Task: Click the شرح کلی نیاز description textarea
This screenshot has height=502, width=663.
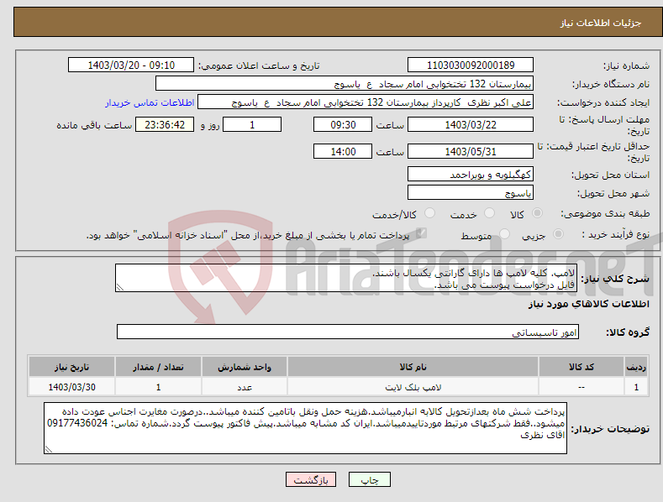Action: (346, 278)
